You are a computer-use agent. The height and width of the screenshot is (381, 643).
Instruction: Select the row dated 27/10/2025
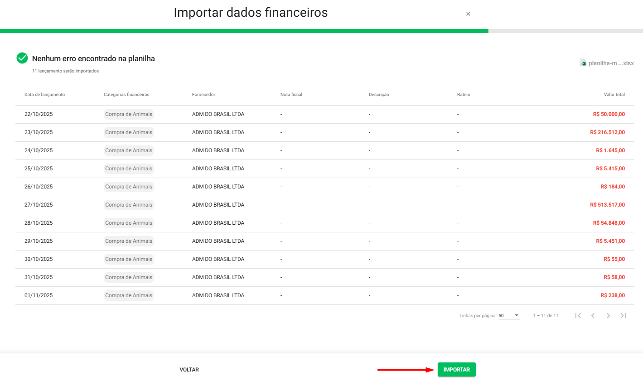(39, 205)
